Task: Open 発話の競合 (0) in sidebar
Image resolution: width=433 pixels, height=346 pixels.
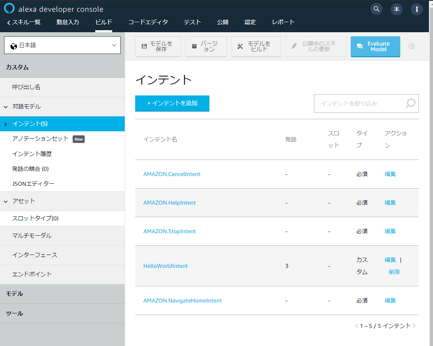Action: pyautogui.click(x=30, y=169)
